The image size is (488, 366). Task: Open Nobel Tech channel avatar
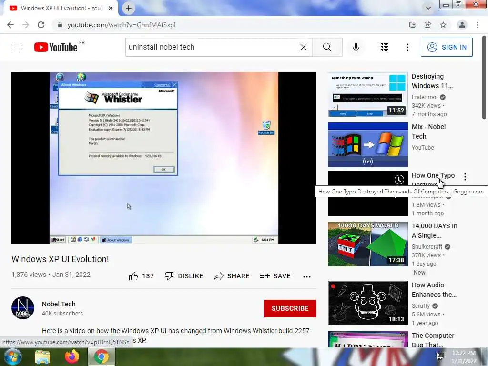[x=23, y=308]
